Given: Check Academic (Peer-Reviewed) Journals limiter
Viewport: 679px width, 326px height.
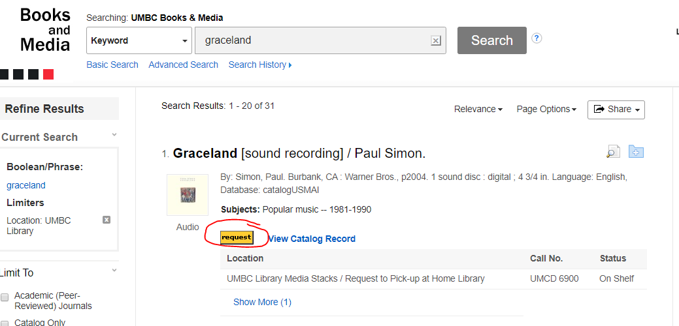Looking at the screenshot, I should (x=5, y=297).
